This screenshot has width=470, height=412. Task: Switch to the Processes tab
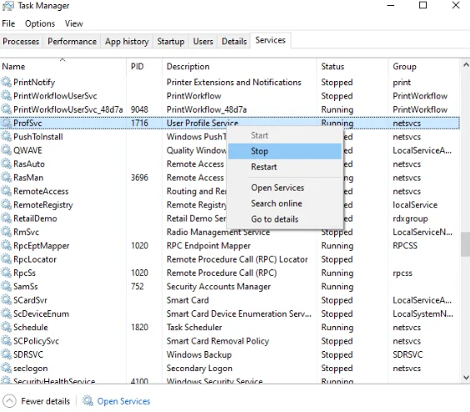click(21, 42)
